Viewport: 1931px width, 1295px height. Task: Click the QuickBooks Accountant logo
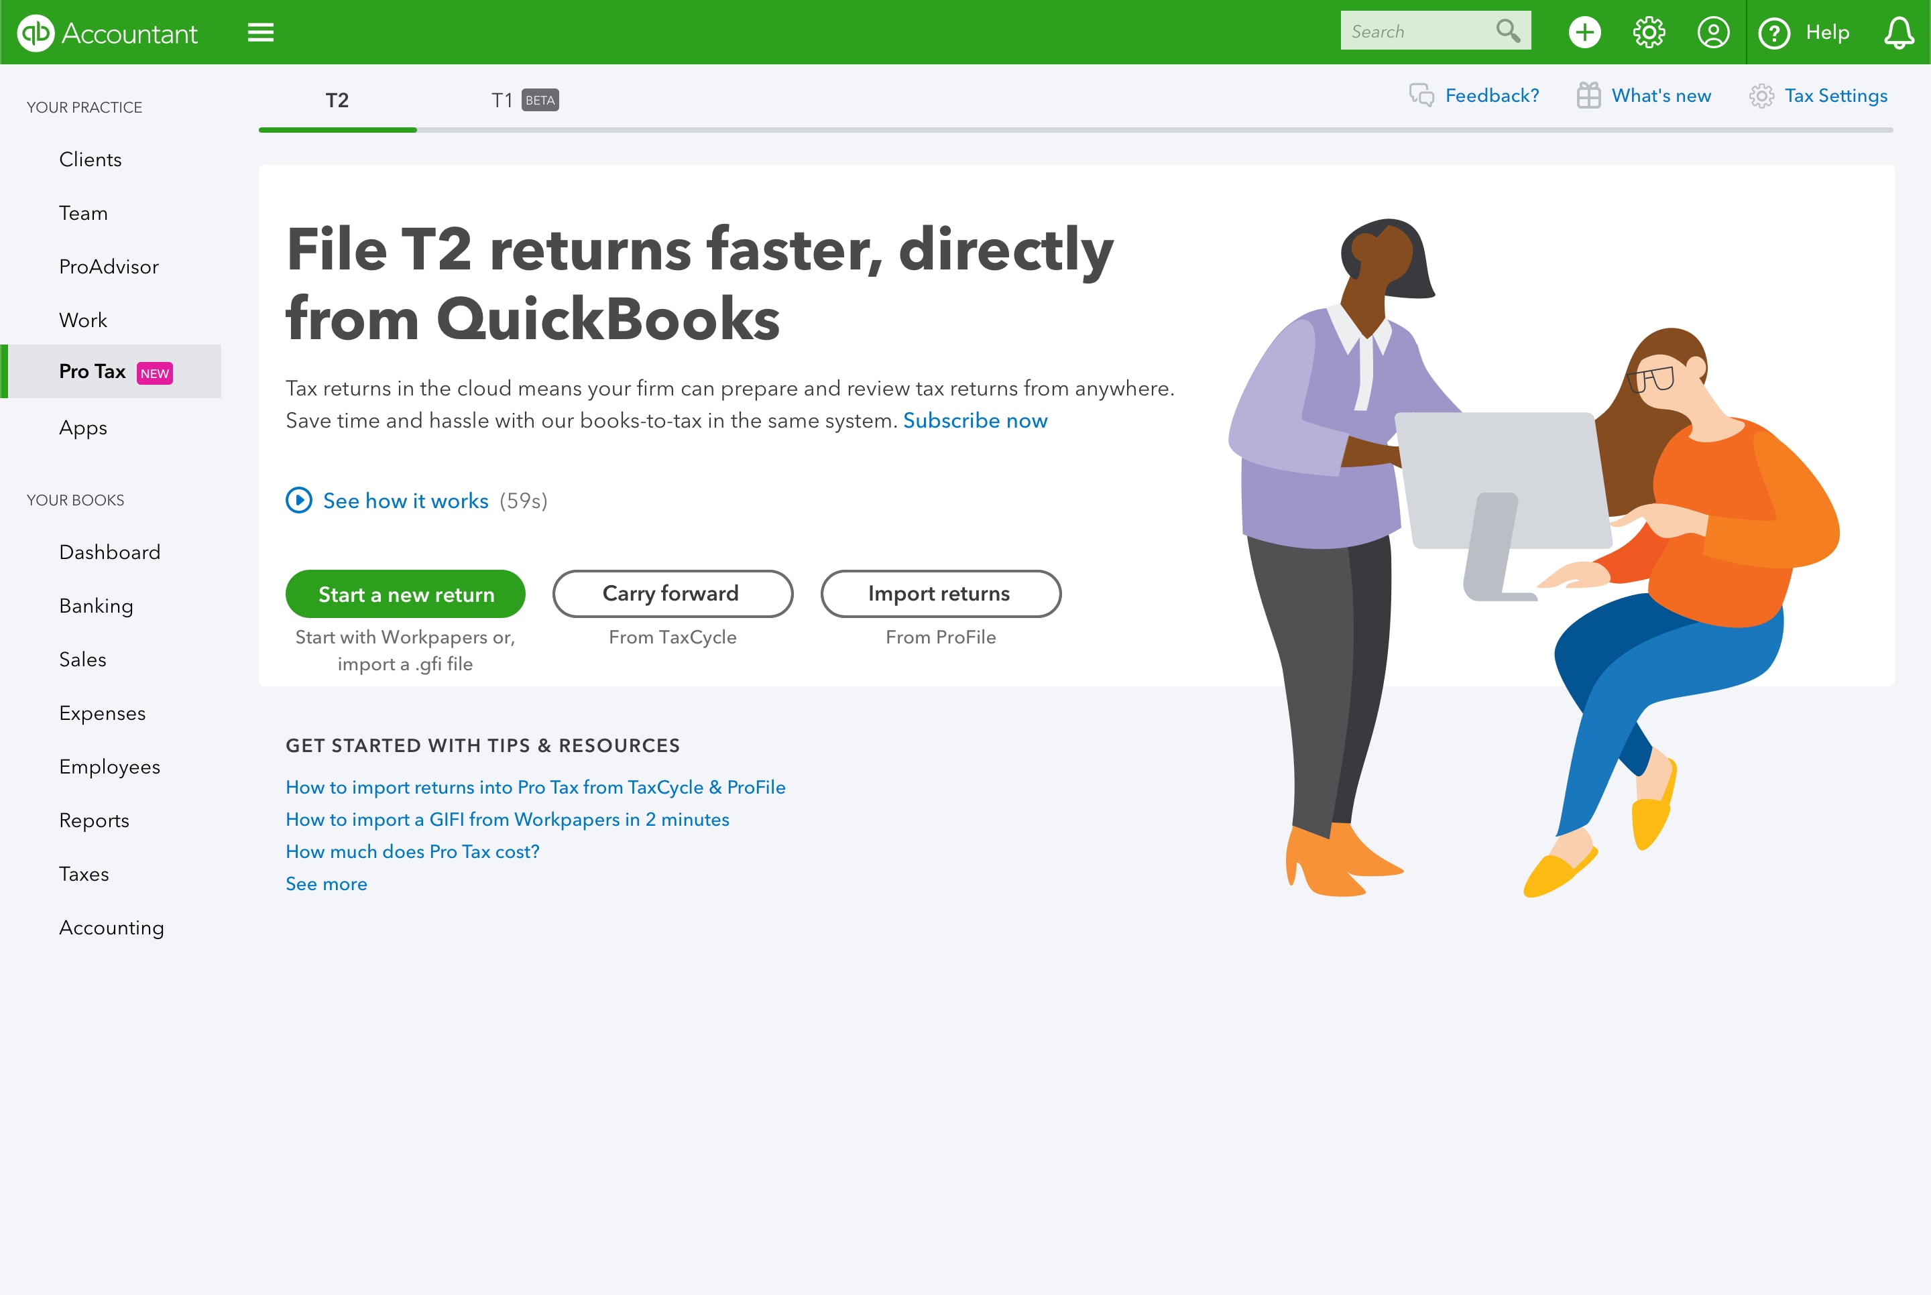point(107,33)
